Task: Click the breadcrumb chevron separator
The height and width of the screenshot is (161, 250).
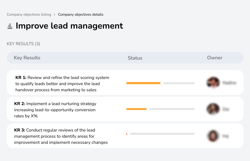Action: [55, 15]
